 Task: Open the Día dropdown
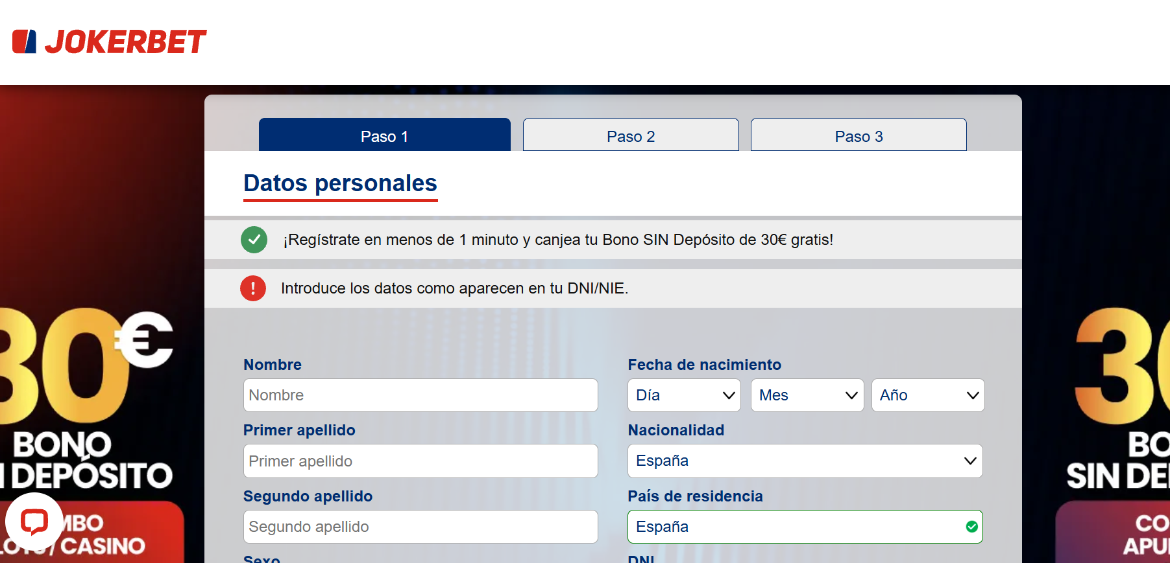684,395
